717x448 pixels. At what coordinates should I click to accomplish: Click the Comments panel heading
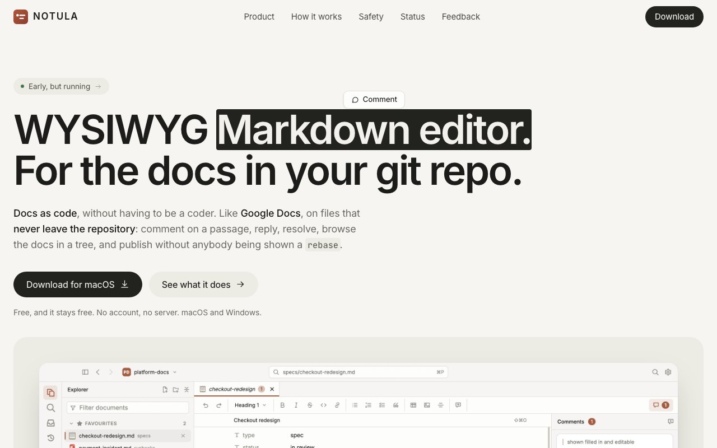pyautogui.click(x=571, y=422)
